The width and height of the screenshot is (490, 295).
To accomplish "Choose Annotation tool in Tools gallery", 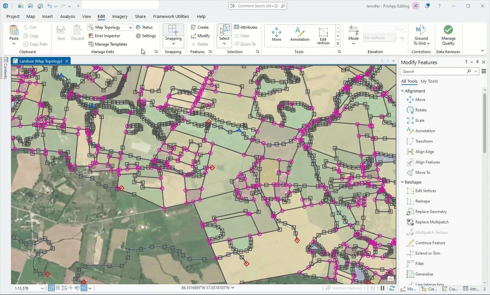I will (x=300, y=35).
